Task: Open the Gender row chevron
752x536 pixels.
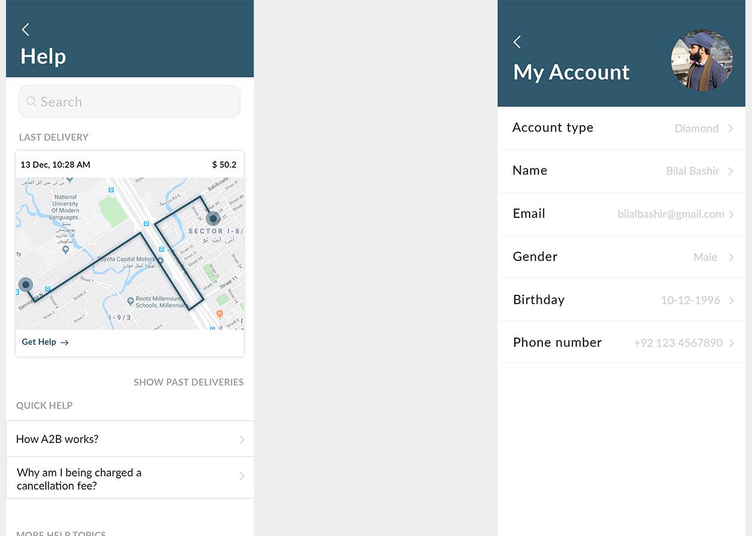Action: (731, 257)
